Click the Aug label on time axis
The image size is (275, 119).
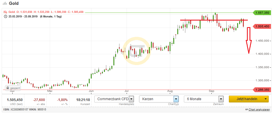(170, 91)
